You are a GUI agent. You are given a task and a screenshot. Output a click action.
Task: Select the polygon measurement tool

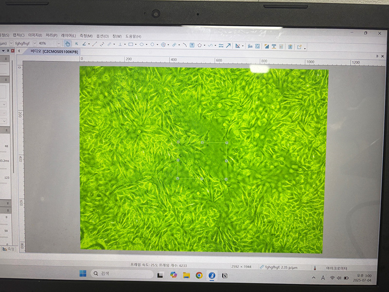click(x=200, y=45)
